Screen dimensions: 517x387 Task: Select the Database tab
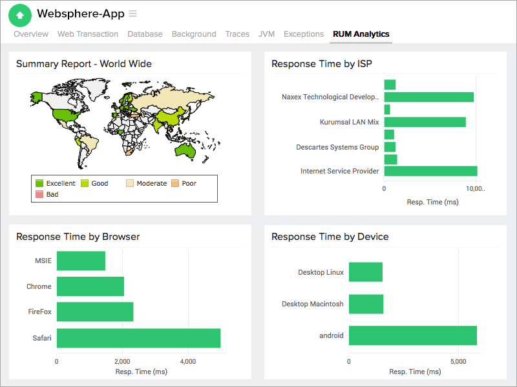pyautogui.click(x=145, y=34)
